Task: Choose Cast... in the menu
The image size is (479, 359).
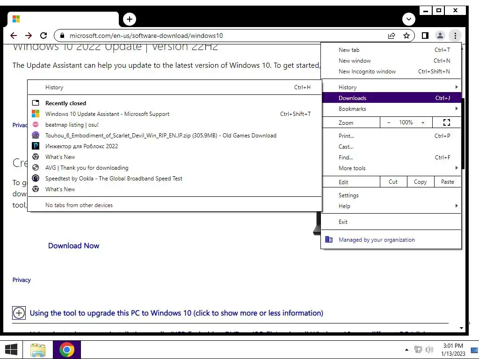Action: pyautogui.click(x=391, y=146)
